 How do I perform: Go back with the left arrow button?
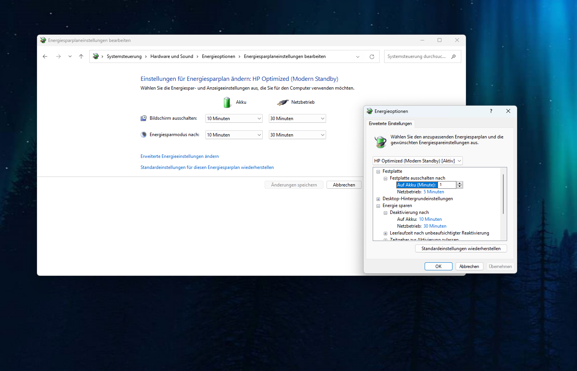[45, 56]
